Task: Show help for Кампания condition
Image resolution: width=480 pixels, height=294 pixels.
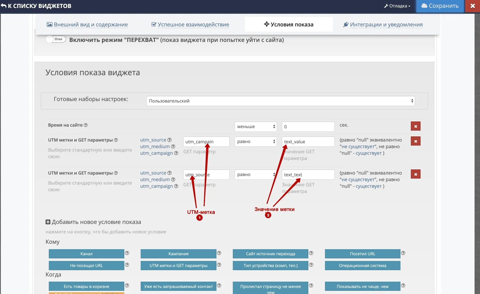Action: 219,253
